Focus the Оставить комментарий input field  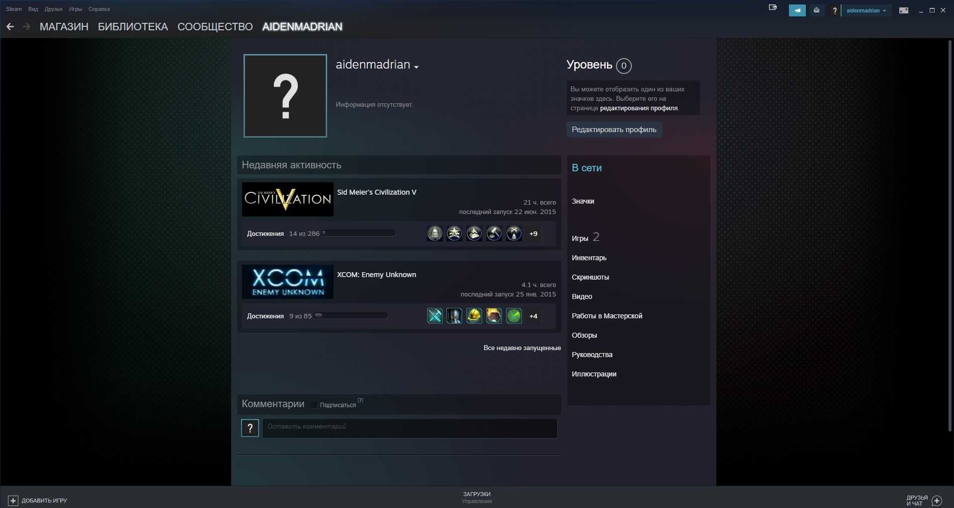[410, 428]
